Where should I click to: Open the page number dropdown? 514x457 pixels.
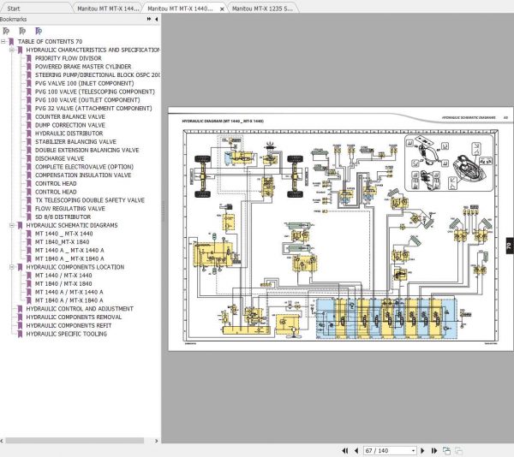coord(413,451)
